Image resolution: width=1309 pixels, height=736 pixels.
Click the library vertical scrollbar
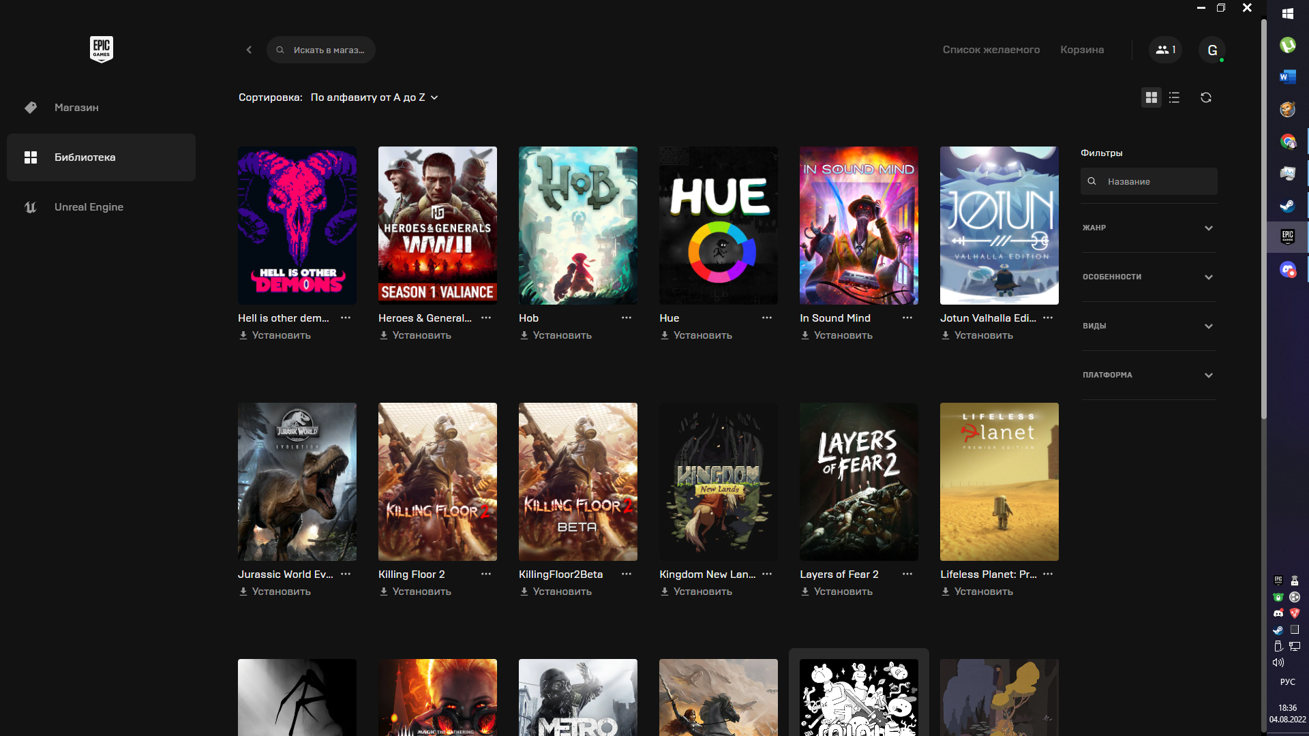pos(1263,218)
